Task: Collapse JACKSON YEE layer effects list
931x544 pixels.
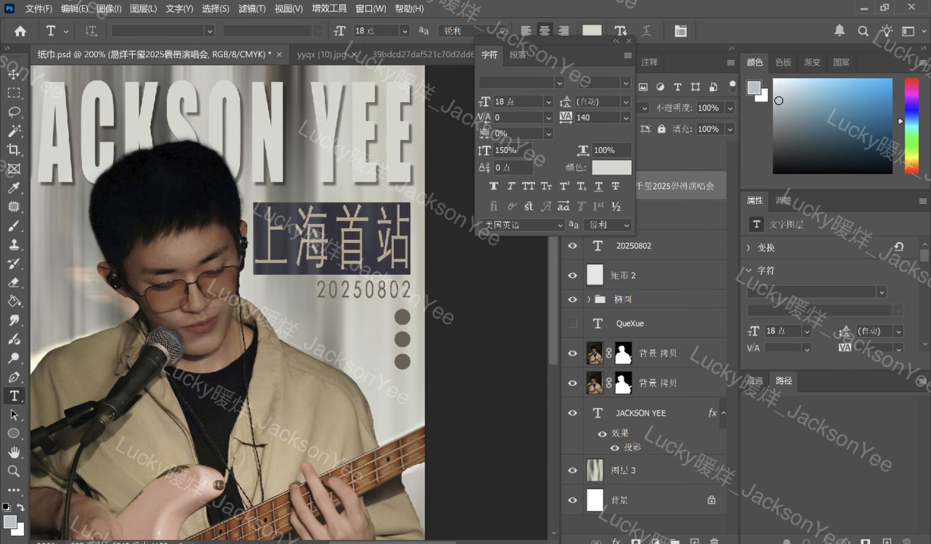Action: 724,412
